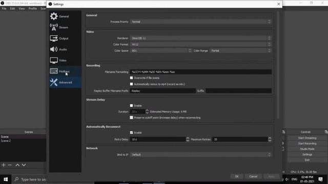Click Studio Mode in OBS Controls
This screenshot has height=184, width=328.
(x=307, y=149)
